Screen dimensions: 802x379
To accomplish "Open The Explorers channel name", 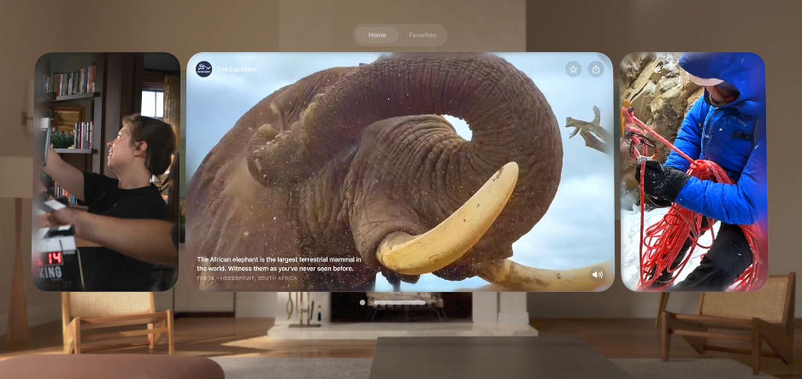I will click(237, 69).
